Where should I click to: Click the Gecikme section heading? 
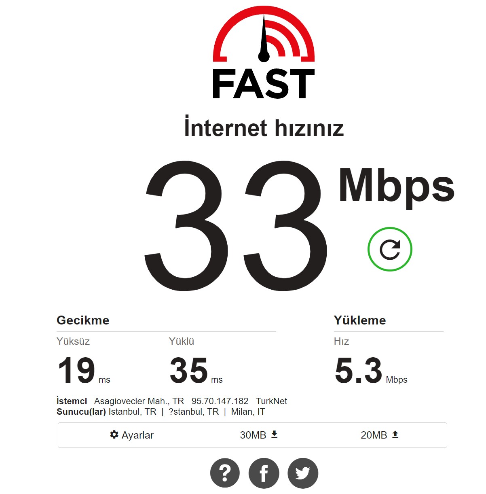83,320
